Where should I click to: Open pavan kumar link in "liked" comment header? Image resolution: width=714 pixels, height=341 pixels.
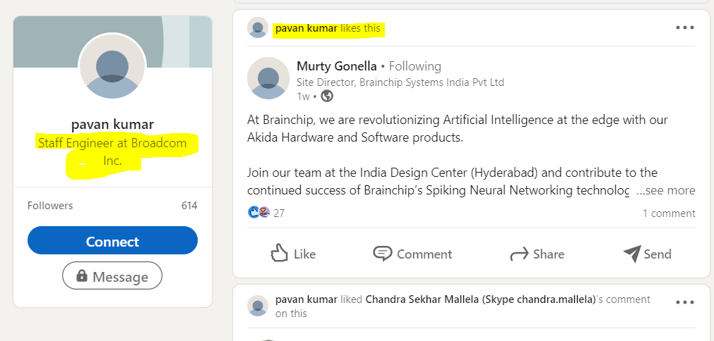307,299
